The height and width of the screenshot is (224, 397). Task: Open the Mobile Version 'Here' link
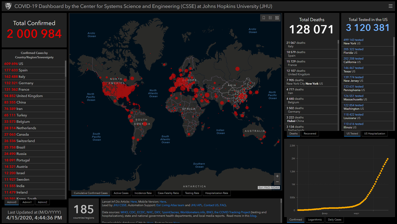point(163,201)
